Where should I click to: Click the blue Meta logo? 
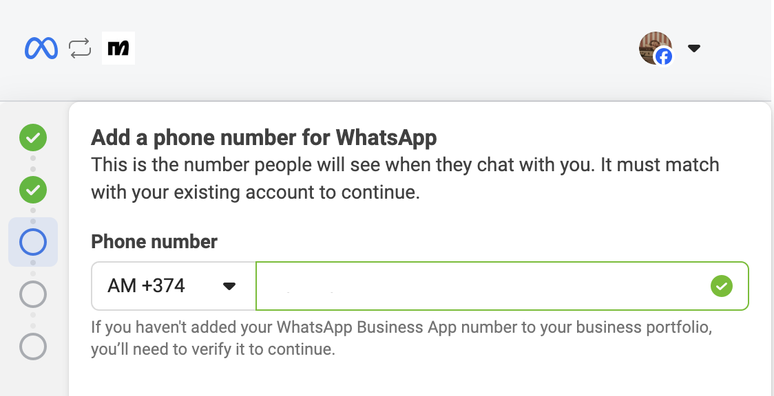(41, 48)
